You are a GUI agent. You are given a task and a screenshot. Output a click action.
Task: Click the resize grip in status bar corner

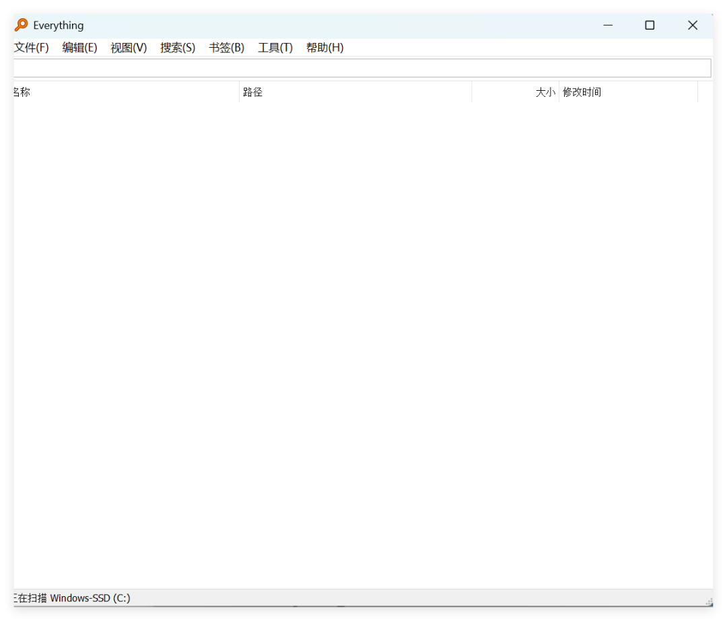pos(709,602)
